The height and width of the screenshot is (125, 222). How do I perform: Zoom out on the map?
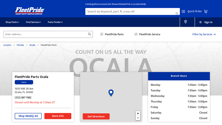(138, 118)
